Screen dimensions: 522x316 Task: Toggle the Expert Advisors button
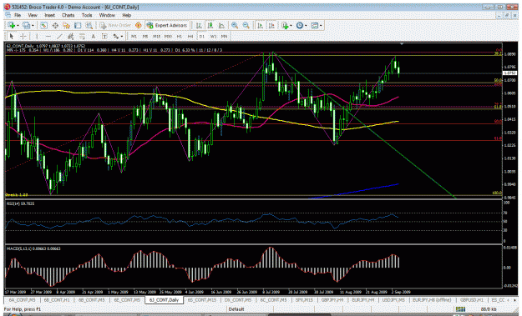[x=167, y=26]
